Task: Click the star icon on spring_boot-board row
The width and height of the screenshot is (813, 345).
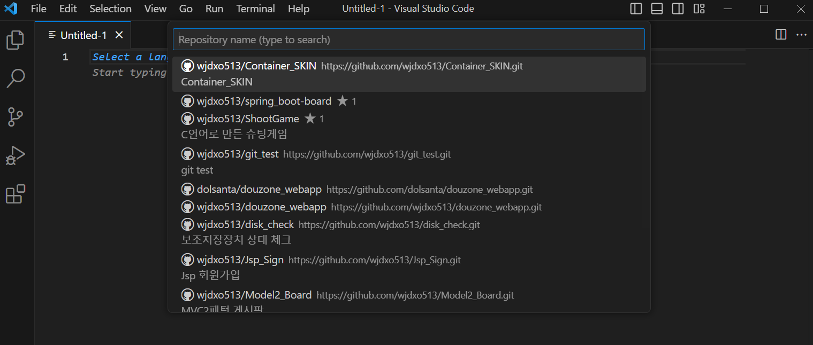Action: [x=343, y=100]
